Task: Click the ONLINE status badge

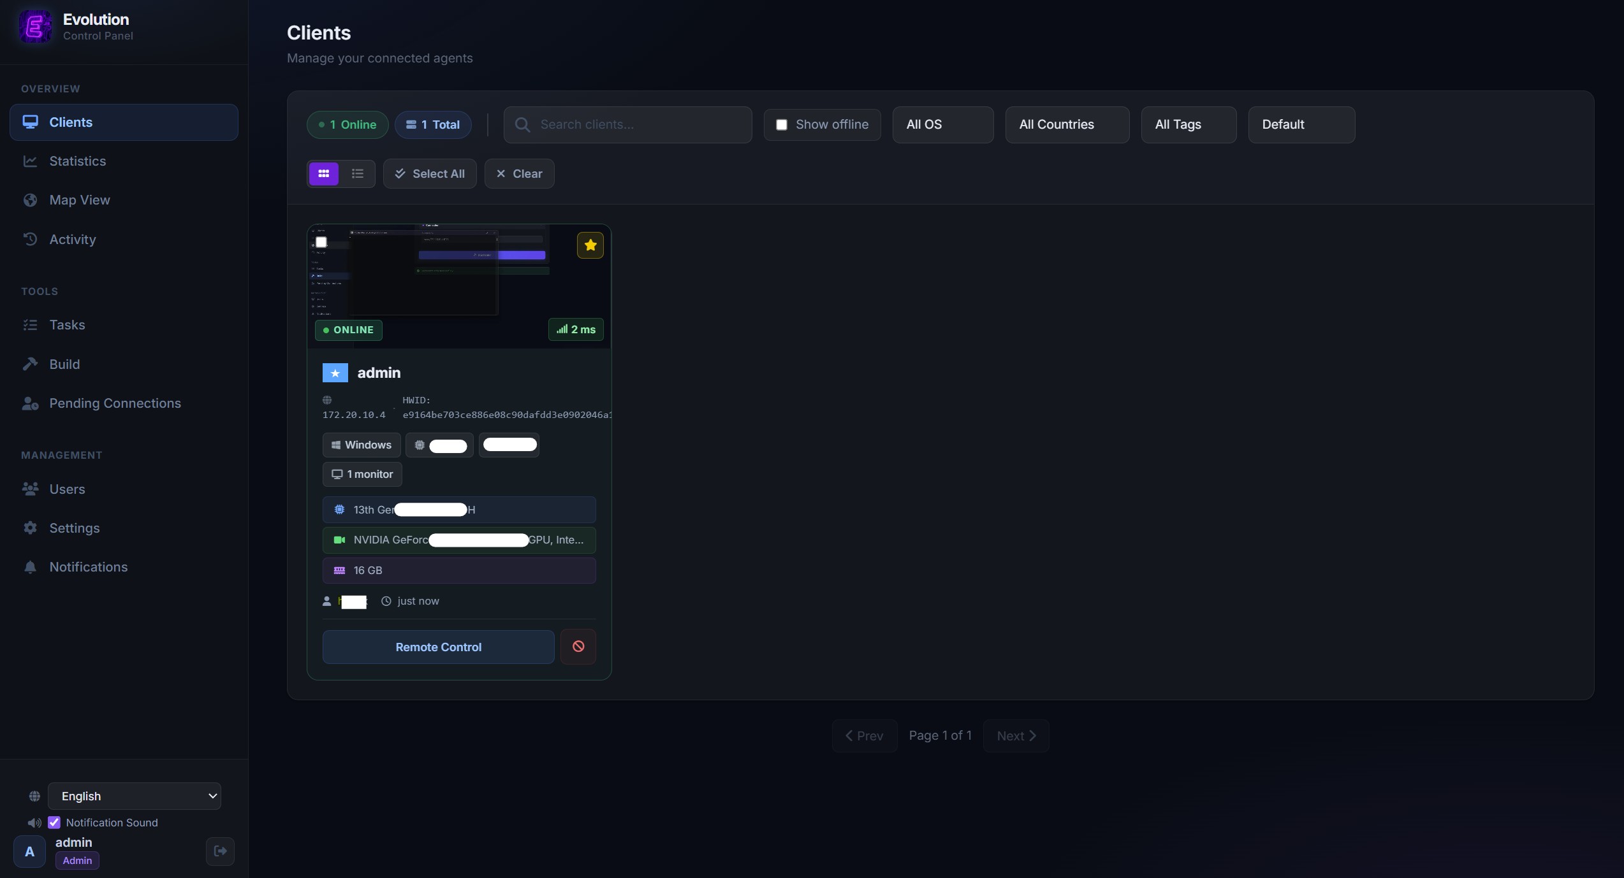Action: [x=349, y=330]
